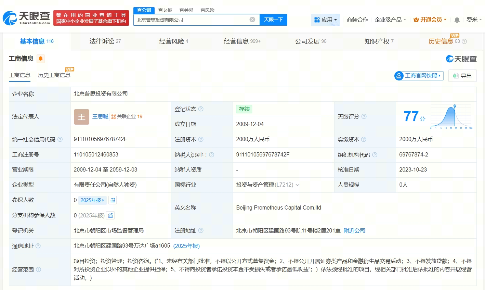
Task: Click the 天眼查 logo in the header
Action: coord(27,18)
